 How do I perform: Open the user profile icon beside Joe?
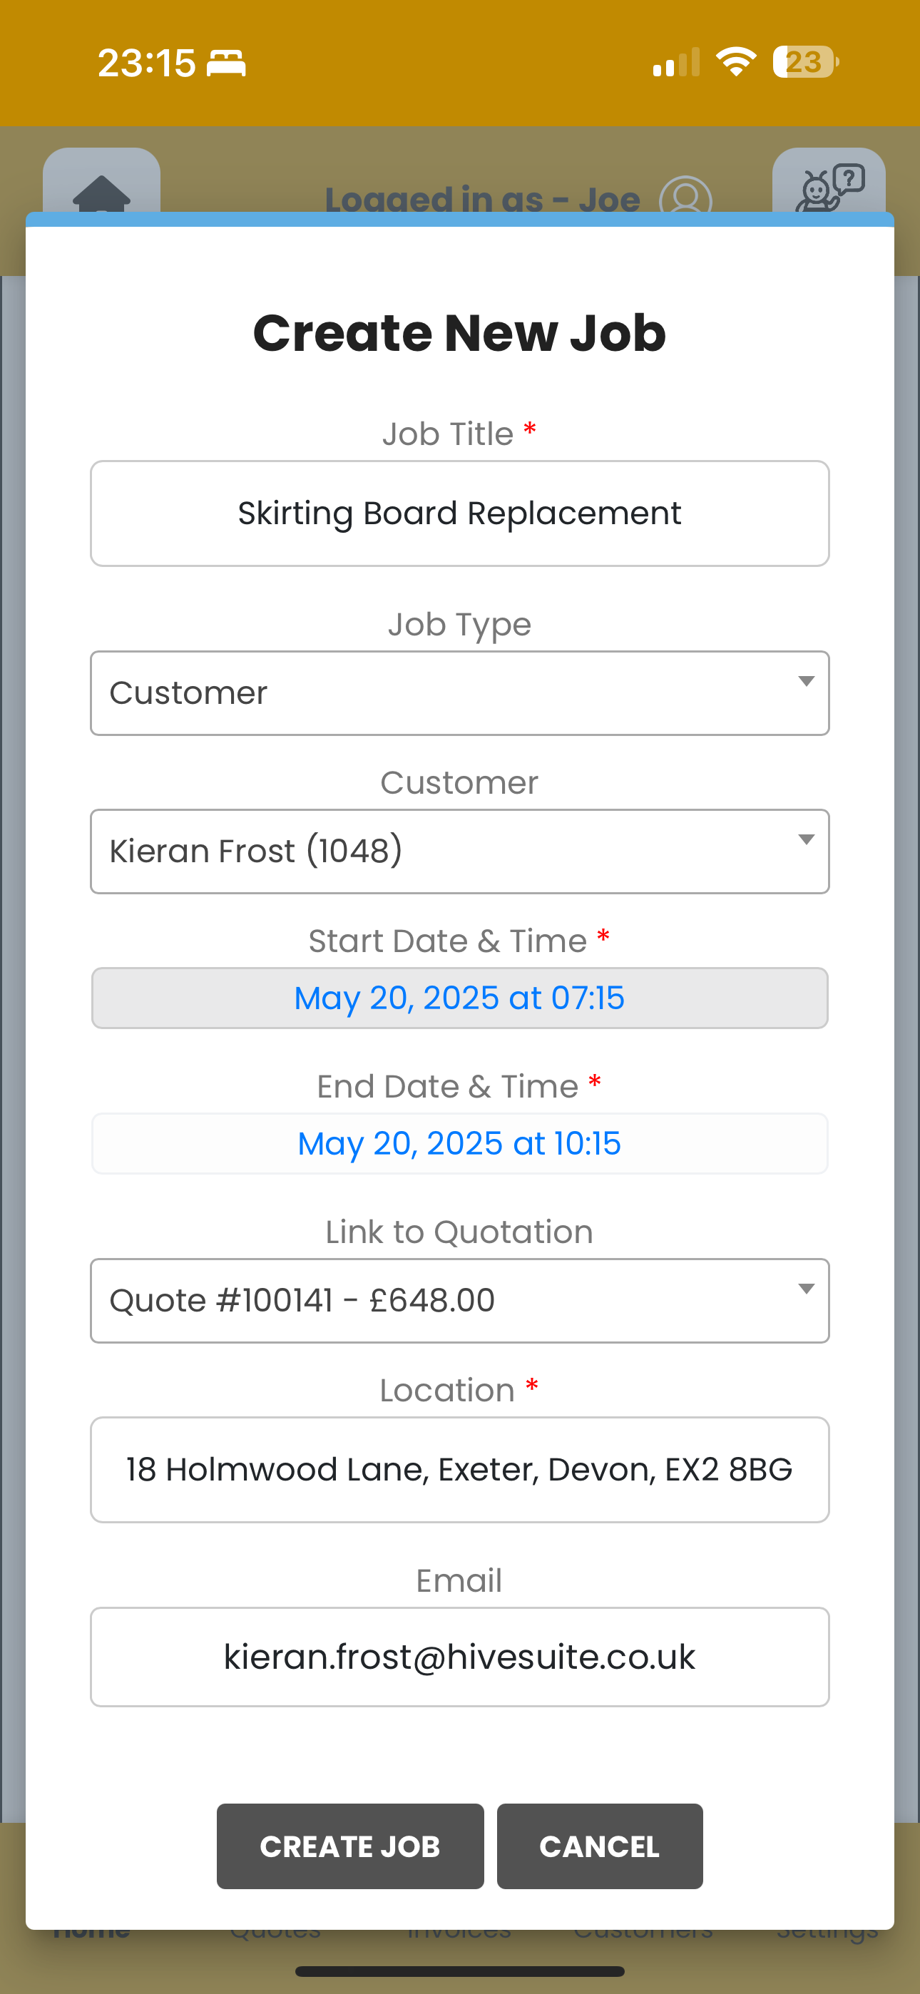coord(685,197)
